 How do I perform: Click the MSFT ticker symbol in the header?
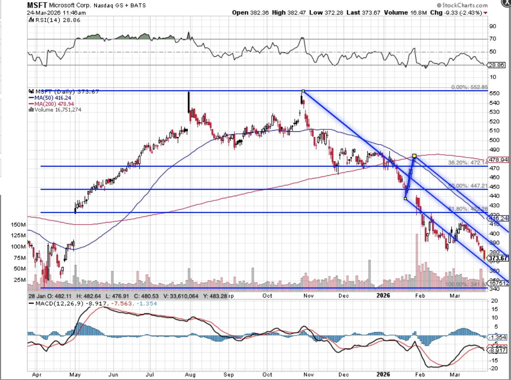tap(37, 5)
